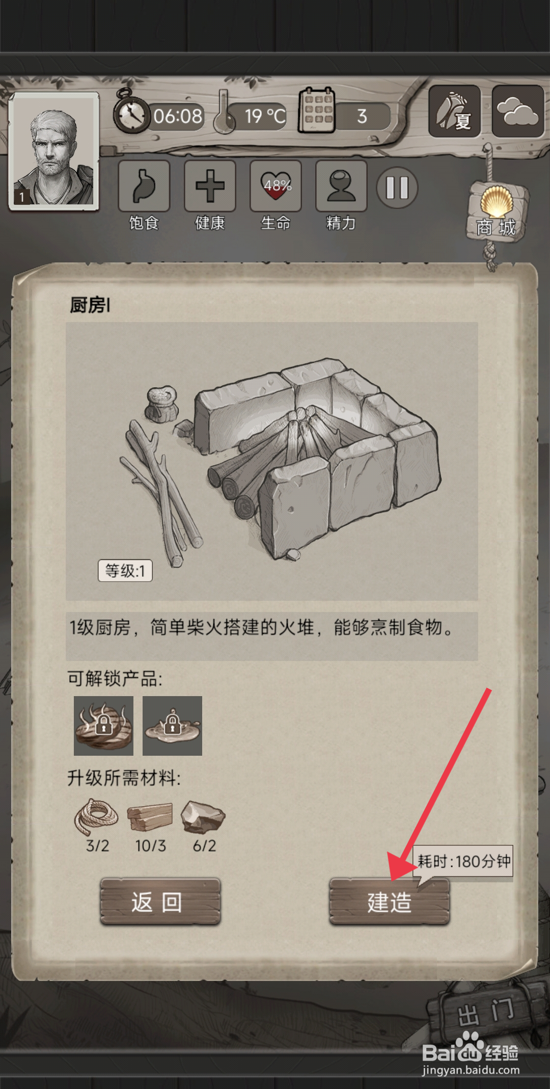
Task: Select the survivor character portrait
Action: click(x=53, y=151)
